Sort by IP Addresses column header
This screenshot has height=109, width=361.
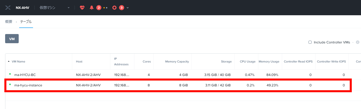[121, 61]
